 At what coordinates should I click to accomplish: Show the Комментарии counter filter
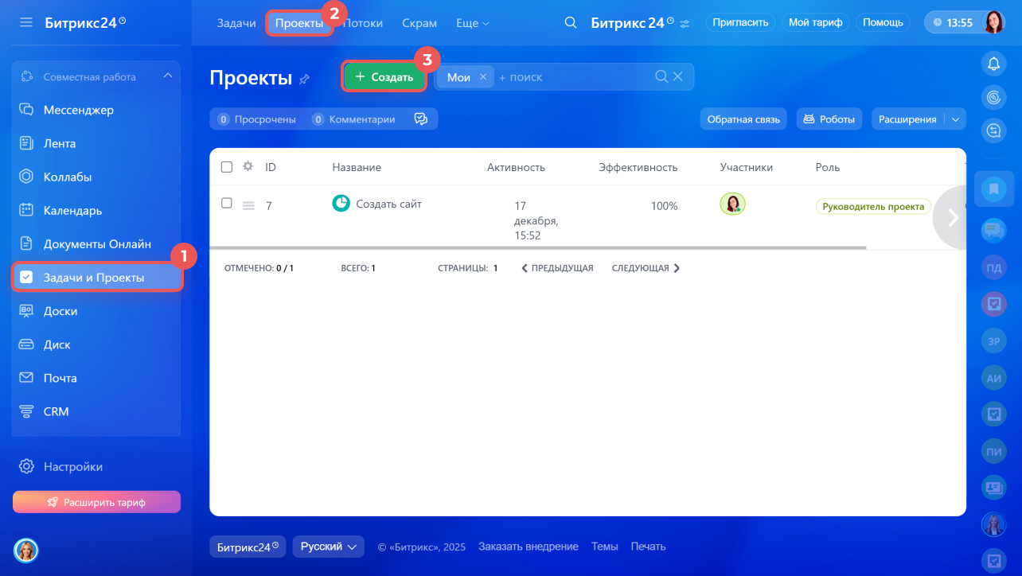(x=353, y=119)
